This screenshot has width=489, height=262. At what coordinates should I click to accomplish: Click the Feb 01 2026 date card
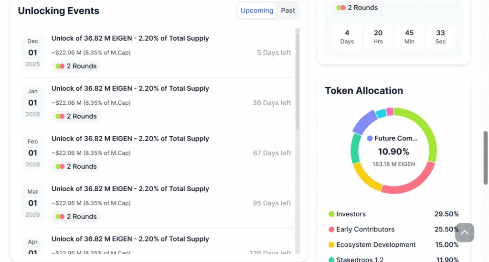pyautogui.click(x=33, y=153)
